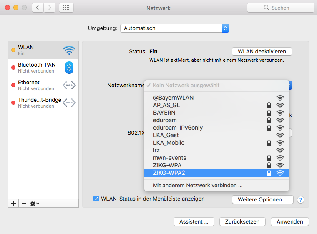Screen dimensions: 317x234
Task: Click the Anwenden button
Action: 289,221
